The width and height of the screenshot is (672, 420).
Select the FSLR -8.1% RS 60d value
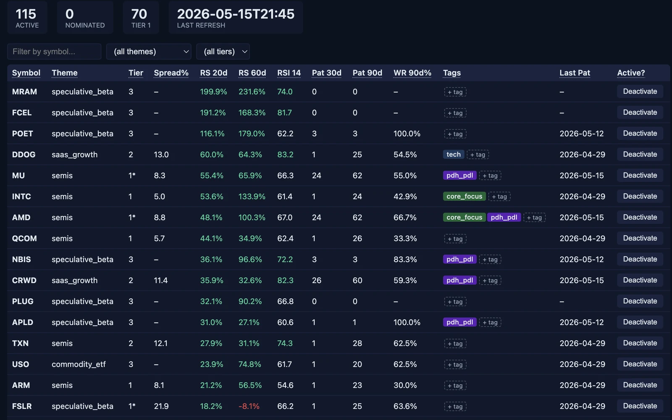249,406
